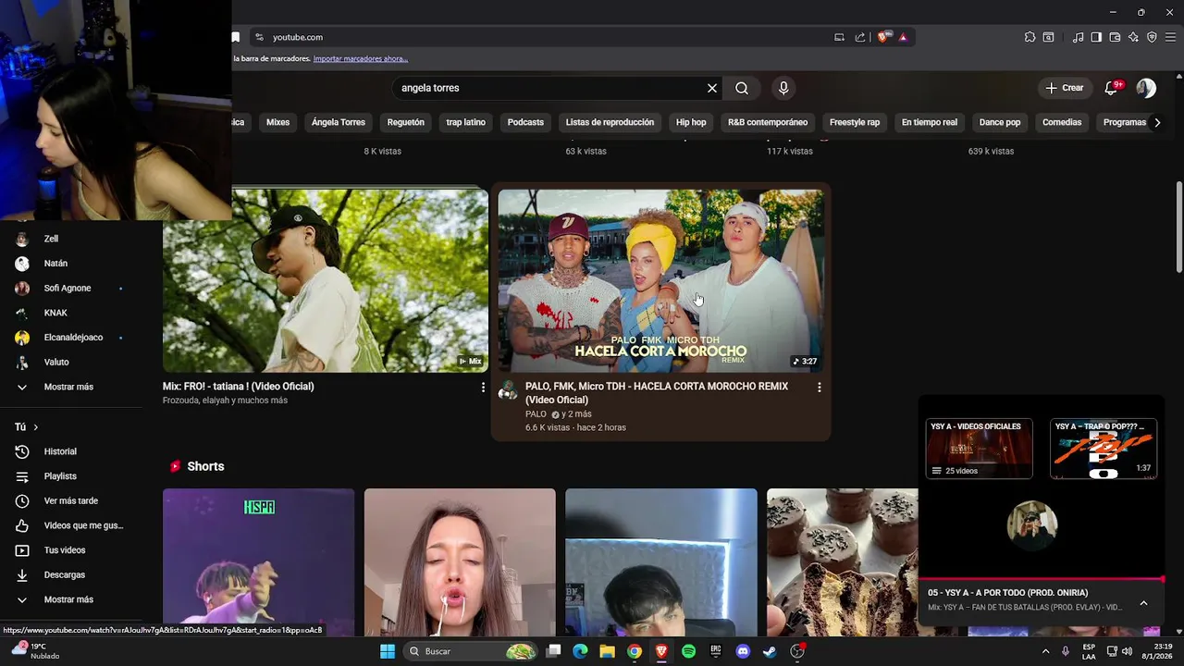Click the Brave VPN shield icon
The height and width of the screenshot is (666, 1184).
tap(1152, 37)
